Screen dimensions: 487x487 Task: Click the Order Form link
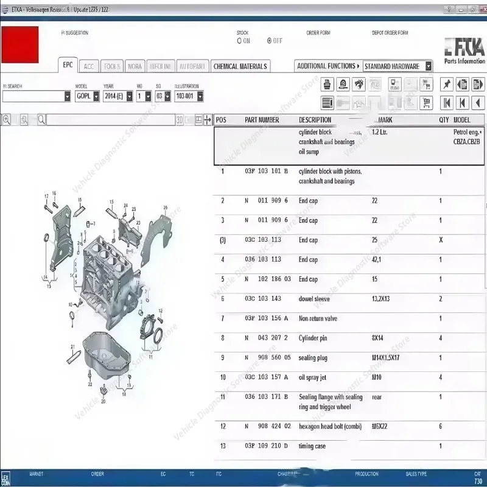pyautogui.click(x=318, y=33)
